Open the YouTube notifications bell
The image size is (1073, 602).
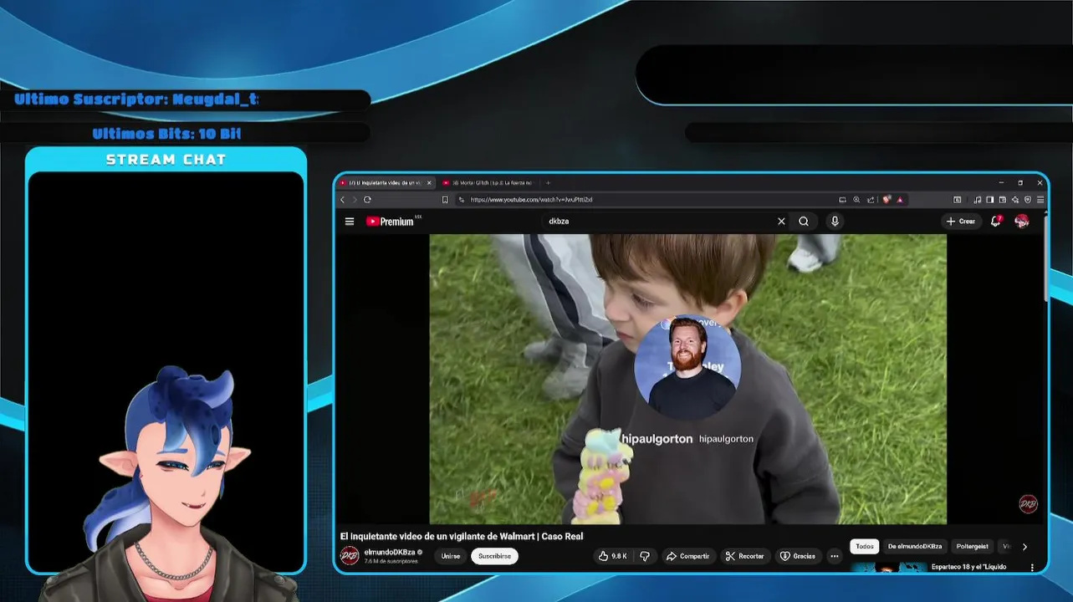tap(995, 222)
